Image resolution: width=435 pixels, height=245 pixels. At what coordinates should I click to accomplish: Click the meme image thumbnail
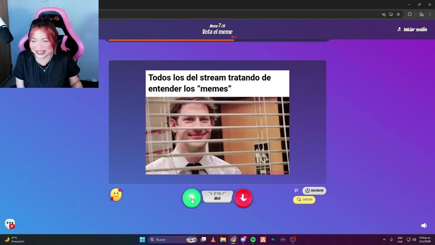click(x=217, y=122)
